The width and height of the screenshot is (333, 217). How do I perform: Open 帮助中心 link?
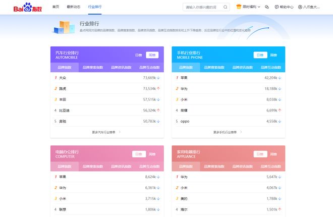click(x=286, y=7)
